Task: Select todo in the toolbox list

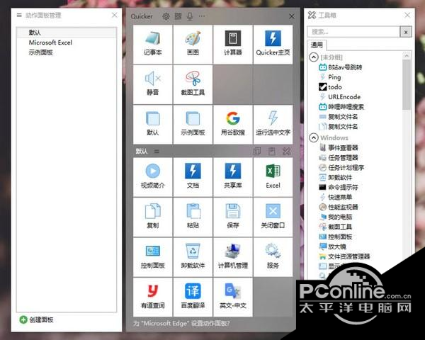Action: coord(330,87)
